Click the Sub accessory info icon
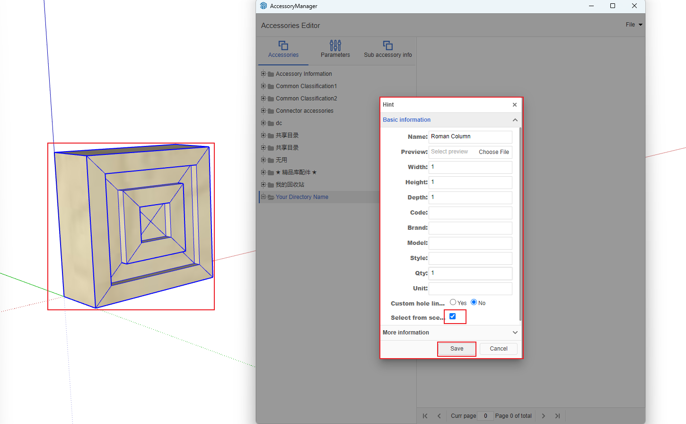 (x=387, y=45)
